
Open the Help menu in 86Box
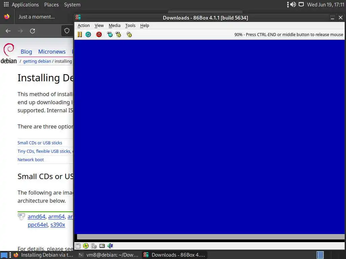click(x=145, y=26)
